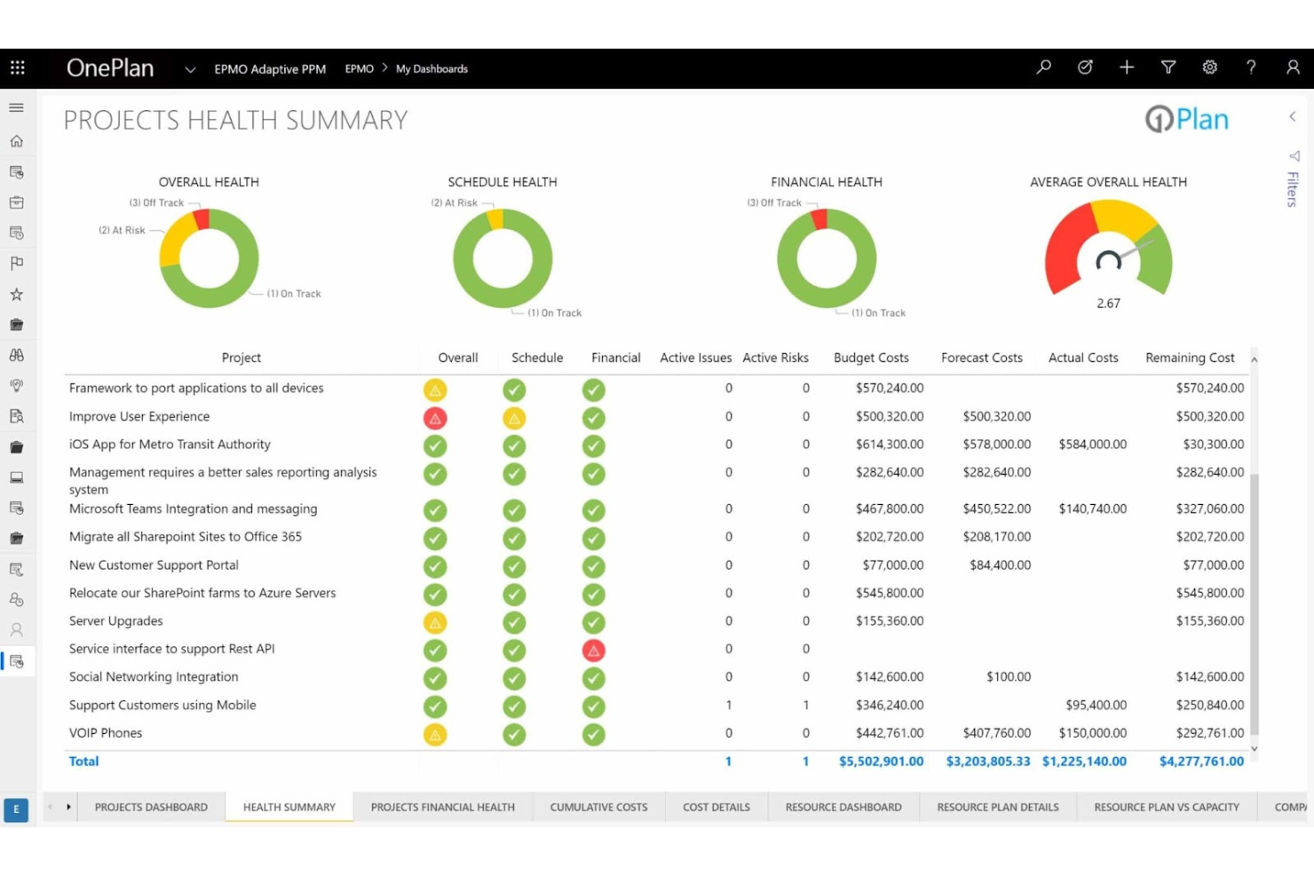Click the search magnifier in top bar
This screenshot has width=1314, height=876.
click(x=1044, y=67)
